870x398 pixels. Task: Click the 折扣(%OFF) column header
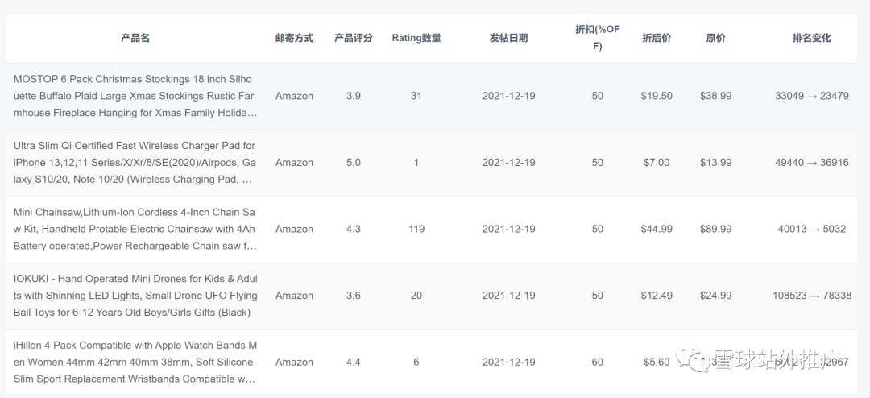(597, 38)
